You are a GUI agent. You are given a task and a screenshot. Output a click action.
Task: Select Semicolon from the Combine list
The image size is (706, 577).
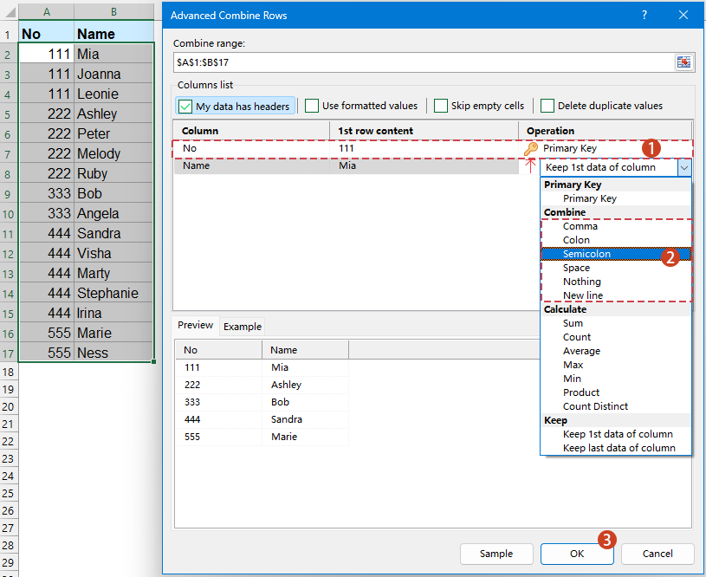(x=586, y=254)
